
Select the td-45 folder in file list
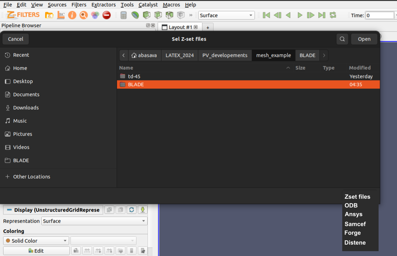pos(134,76)
